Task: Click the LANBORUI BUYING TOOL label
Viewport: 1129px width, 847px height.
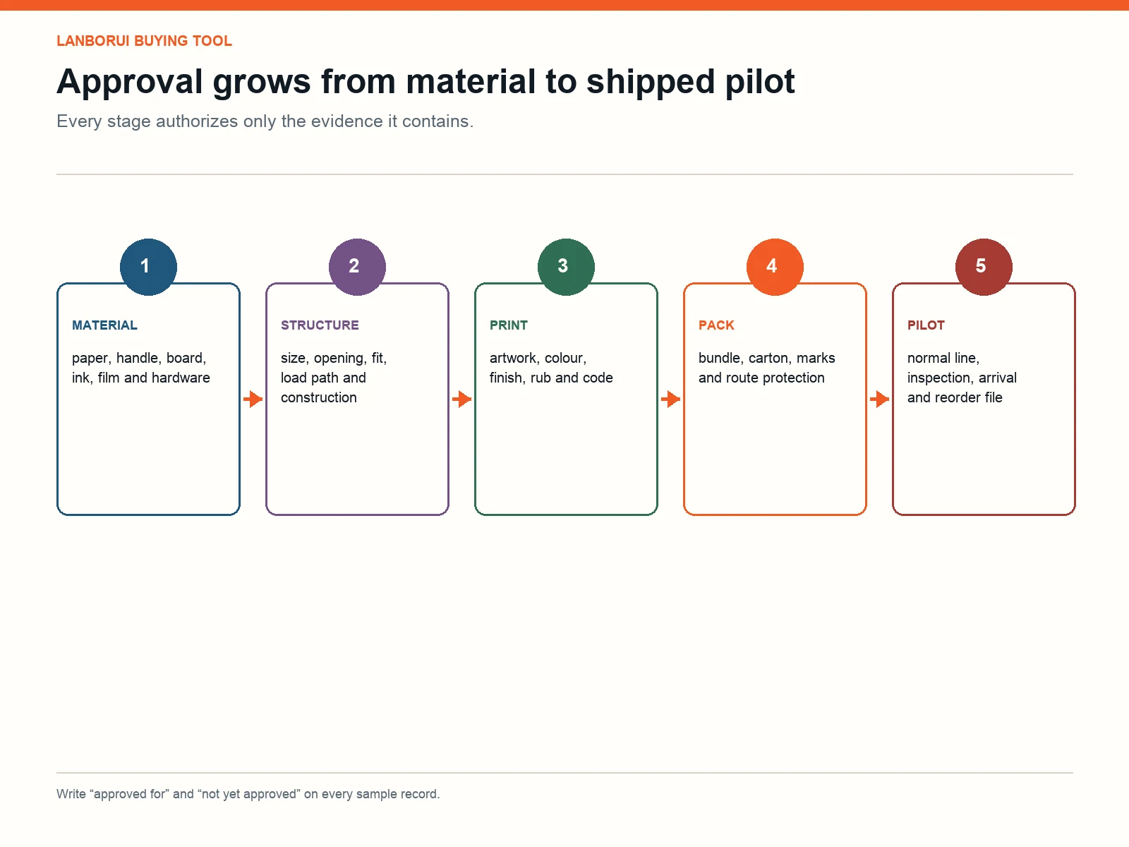Action: click(x=144, y=41)
